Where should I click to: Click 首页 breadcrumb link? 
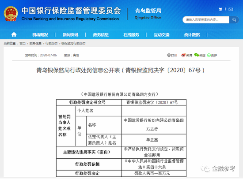coord(23,44)
